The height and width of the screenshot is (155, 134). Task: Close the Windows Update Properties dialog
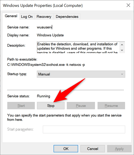click(128, 5)
